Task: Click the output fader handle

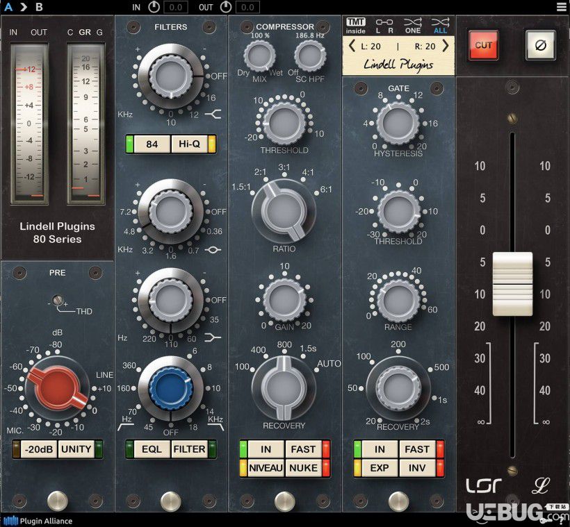Action: [512, 283]
